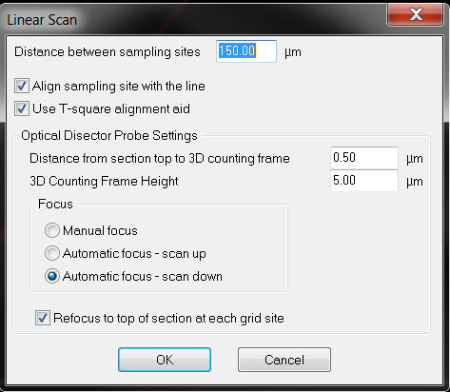The width and height of the screenshot is (450, 392).
Task: Click the 3D Counting Frame Height label
Action: point(104,181)
